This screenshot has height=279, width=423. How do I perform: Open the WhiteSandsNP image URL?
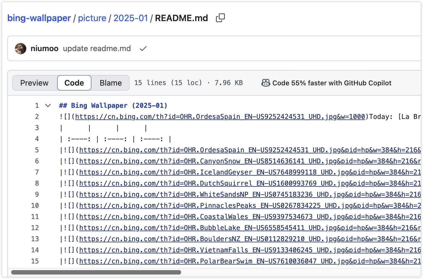250,195
